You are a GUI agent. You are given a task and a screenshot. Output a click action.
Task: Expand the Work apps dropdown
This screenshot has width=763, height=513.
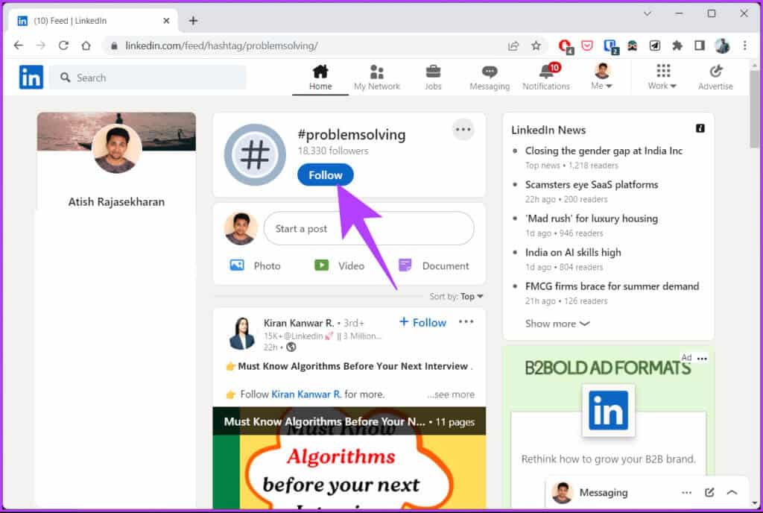pyautogui.click(x=662, y=78)
